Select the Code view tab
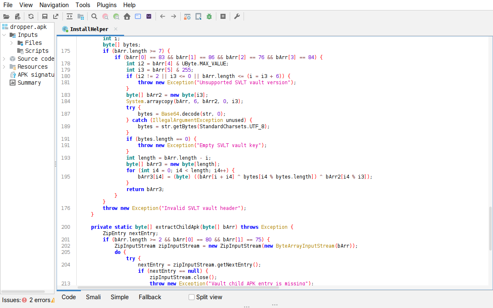The height and width of the screenshot is (308, 493). (69, 297)
